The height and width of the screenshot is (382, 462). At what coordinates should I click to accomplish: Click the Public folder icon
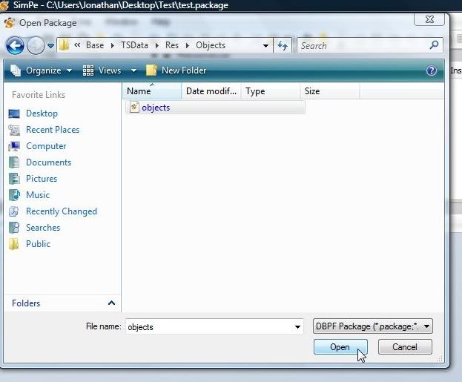click(x=14, y=244)
